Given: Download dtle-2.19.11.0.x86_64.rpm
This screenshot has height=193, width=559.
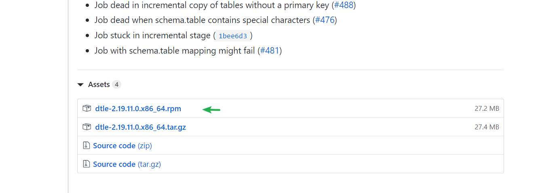Looking at the screenshot, I should [x=138, y=109].
